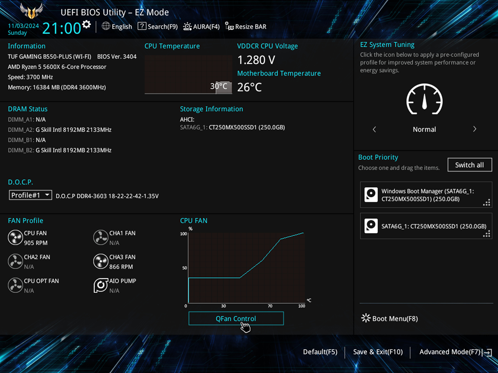Click the Storage Information heading
Screen dimensions: 498x373
pyautogui.click(x=211, y=109)
